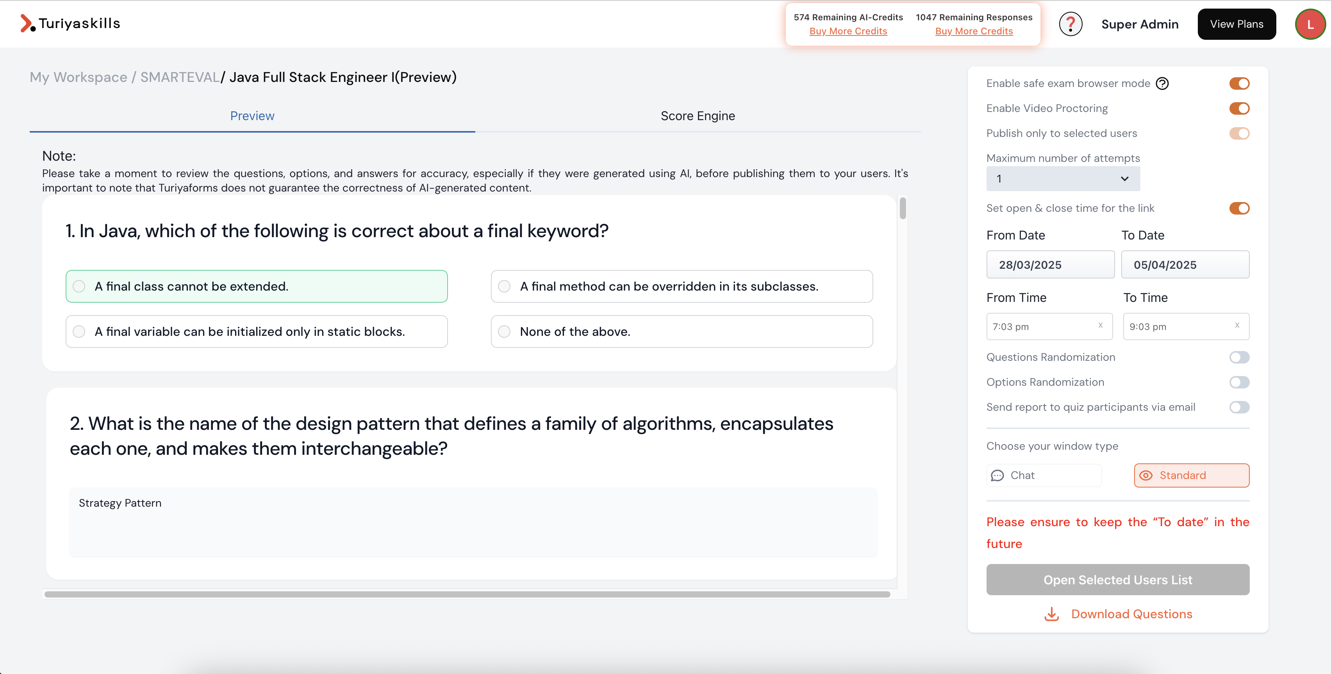
Task: Select the Standard window type with eye icon
Action: click(1191, 475)
